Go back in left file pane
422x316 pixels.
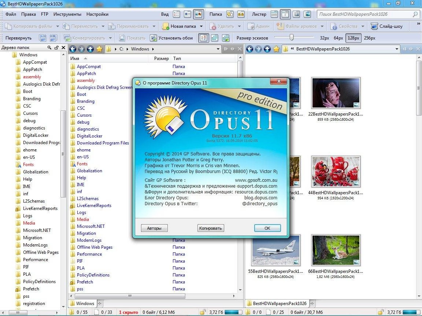73,49
